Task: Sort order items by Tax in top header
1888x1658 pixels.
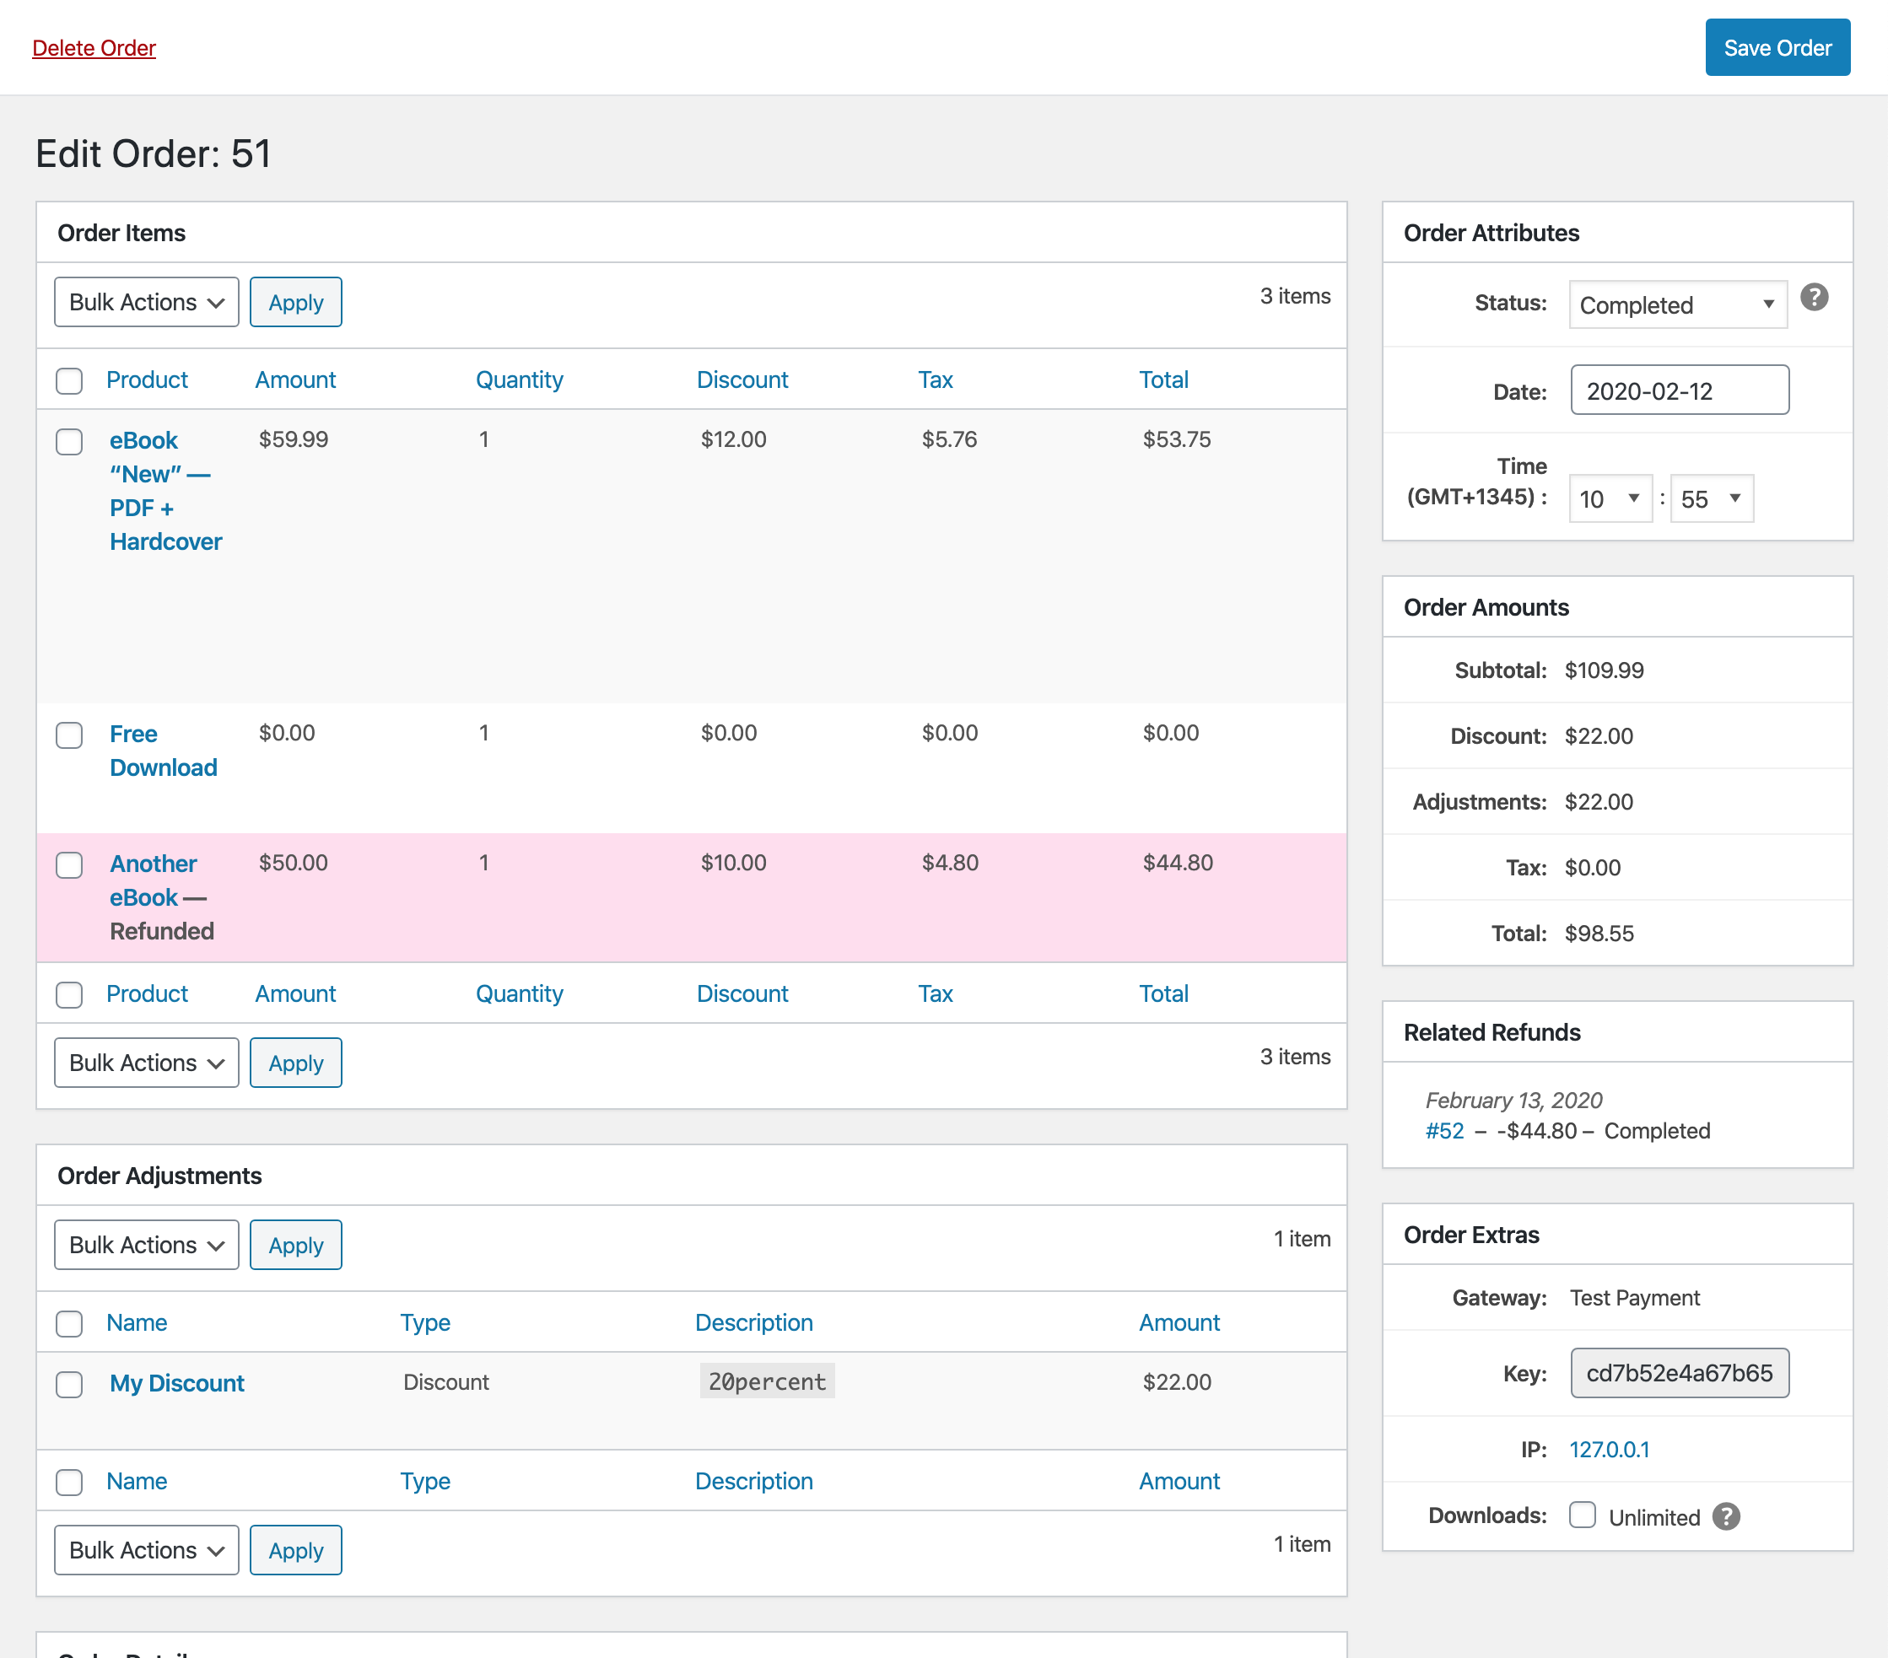Action: 936,380
